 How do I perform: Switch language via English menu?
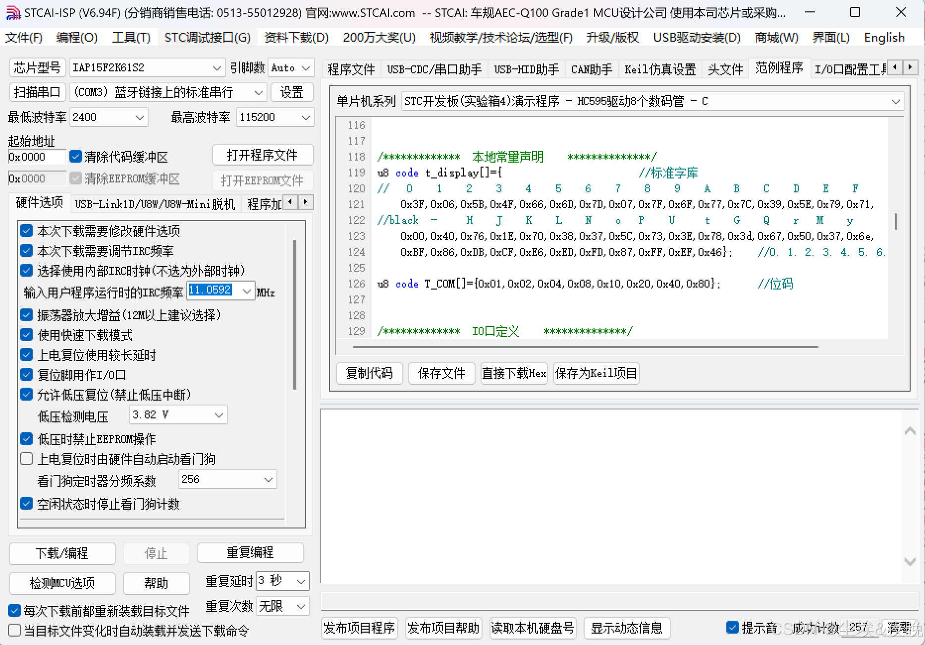pos(884,38)
